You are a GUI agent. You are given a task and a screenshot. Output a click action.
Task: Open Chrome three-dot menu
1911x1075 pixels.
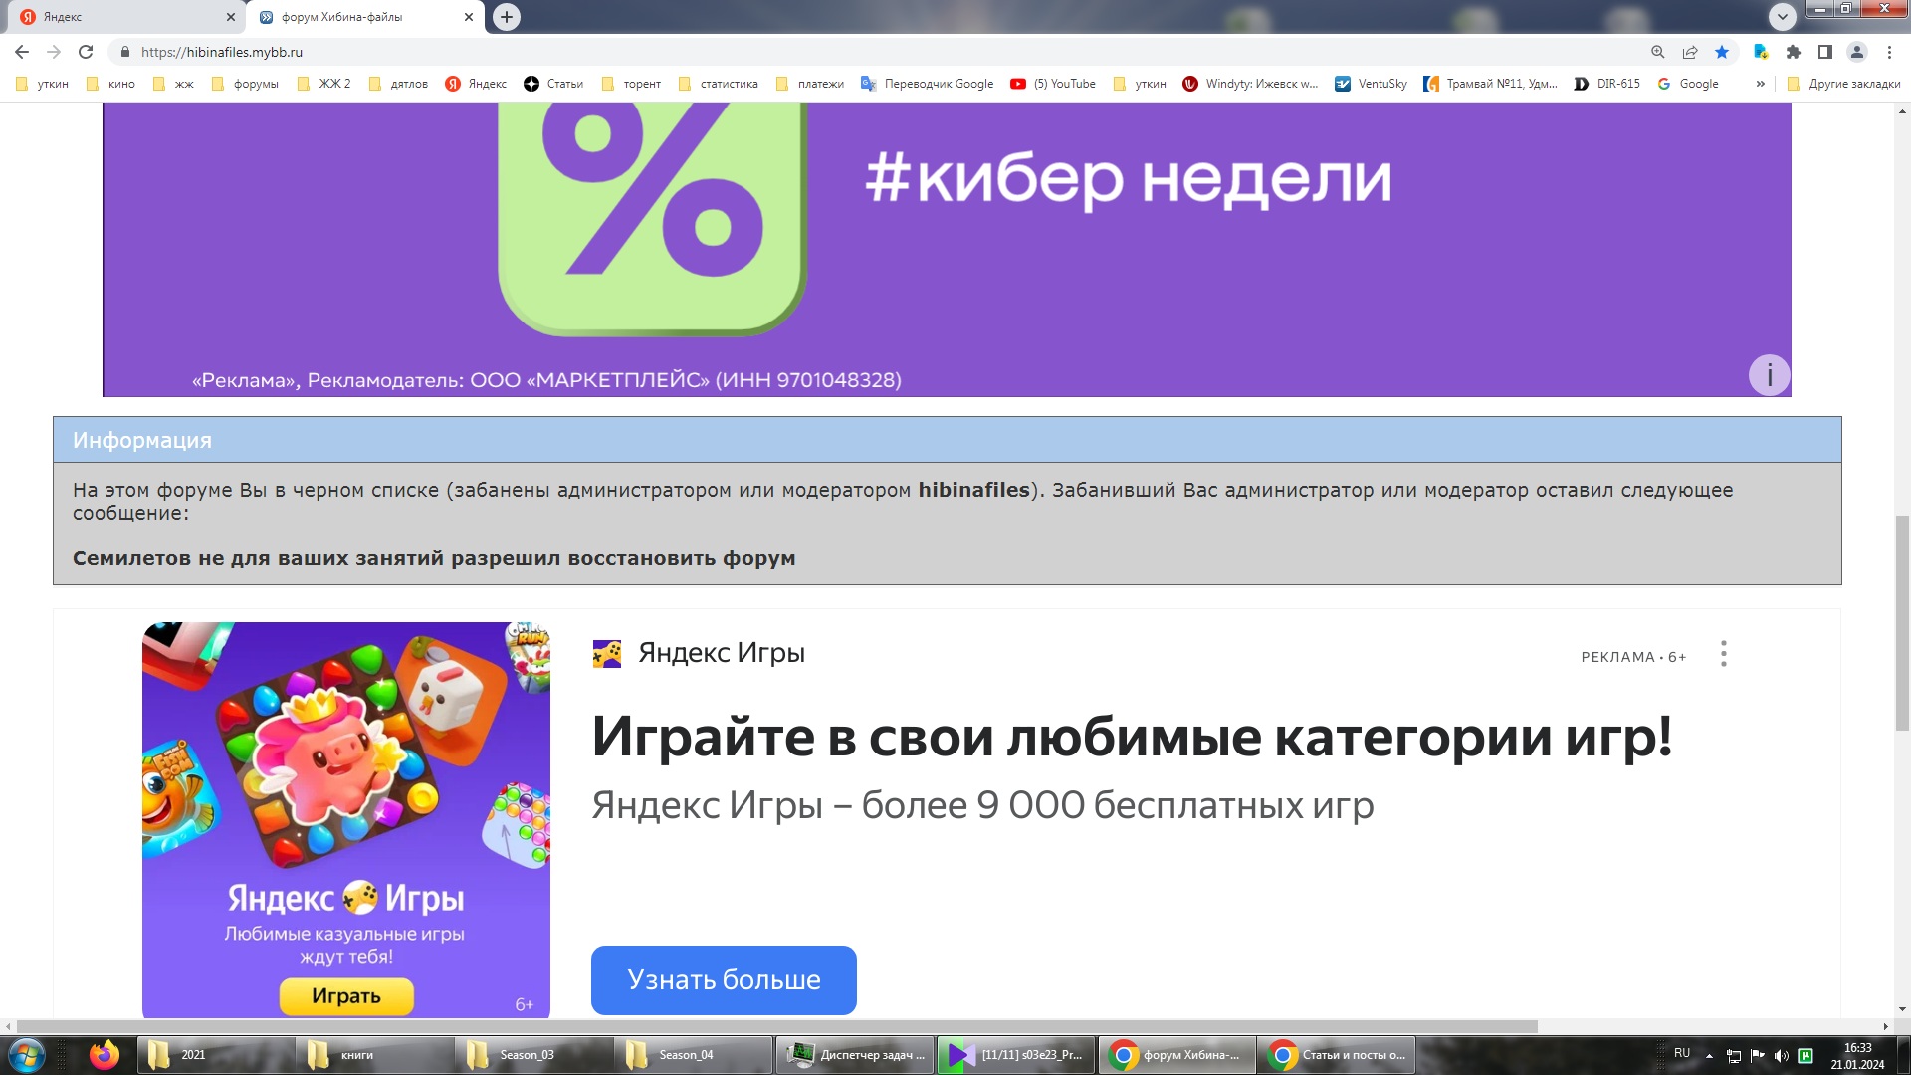tap(1889, 52)
